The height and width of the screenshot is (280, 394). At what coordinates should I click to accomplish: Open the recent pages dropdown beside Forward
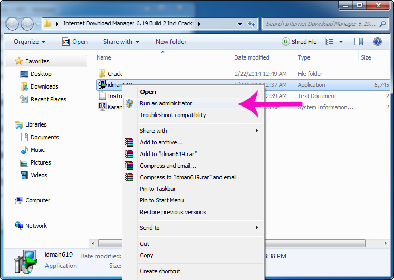pos(37,24)
